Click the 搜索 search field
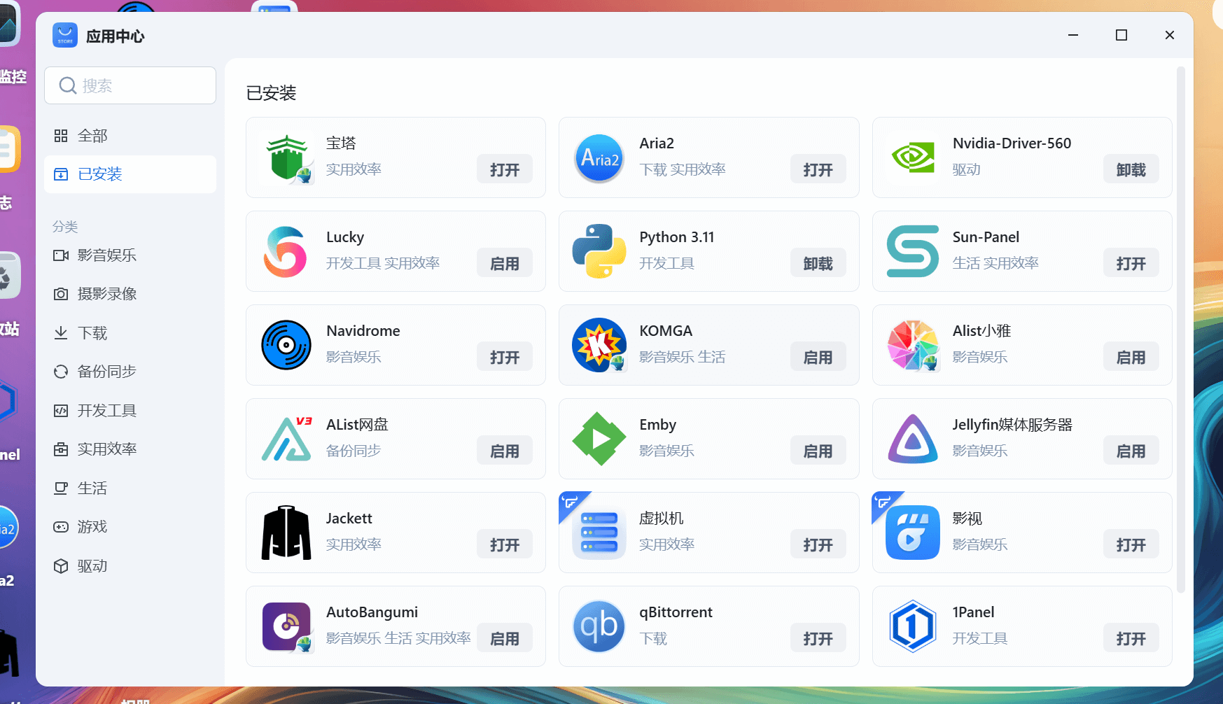 click(130, 85)
